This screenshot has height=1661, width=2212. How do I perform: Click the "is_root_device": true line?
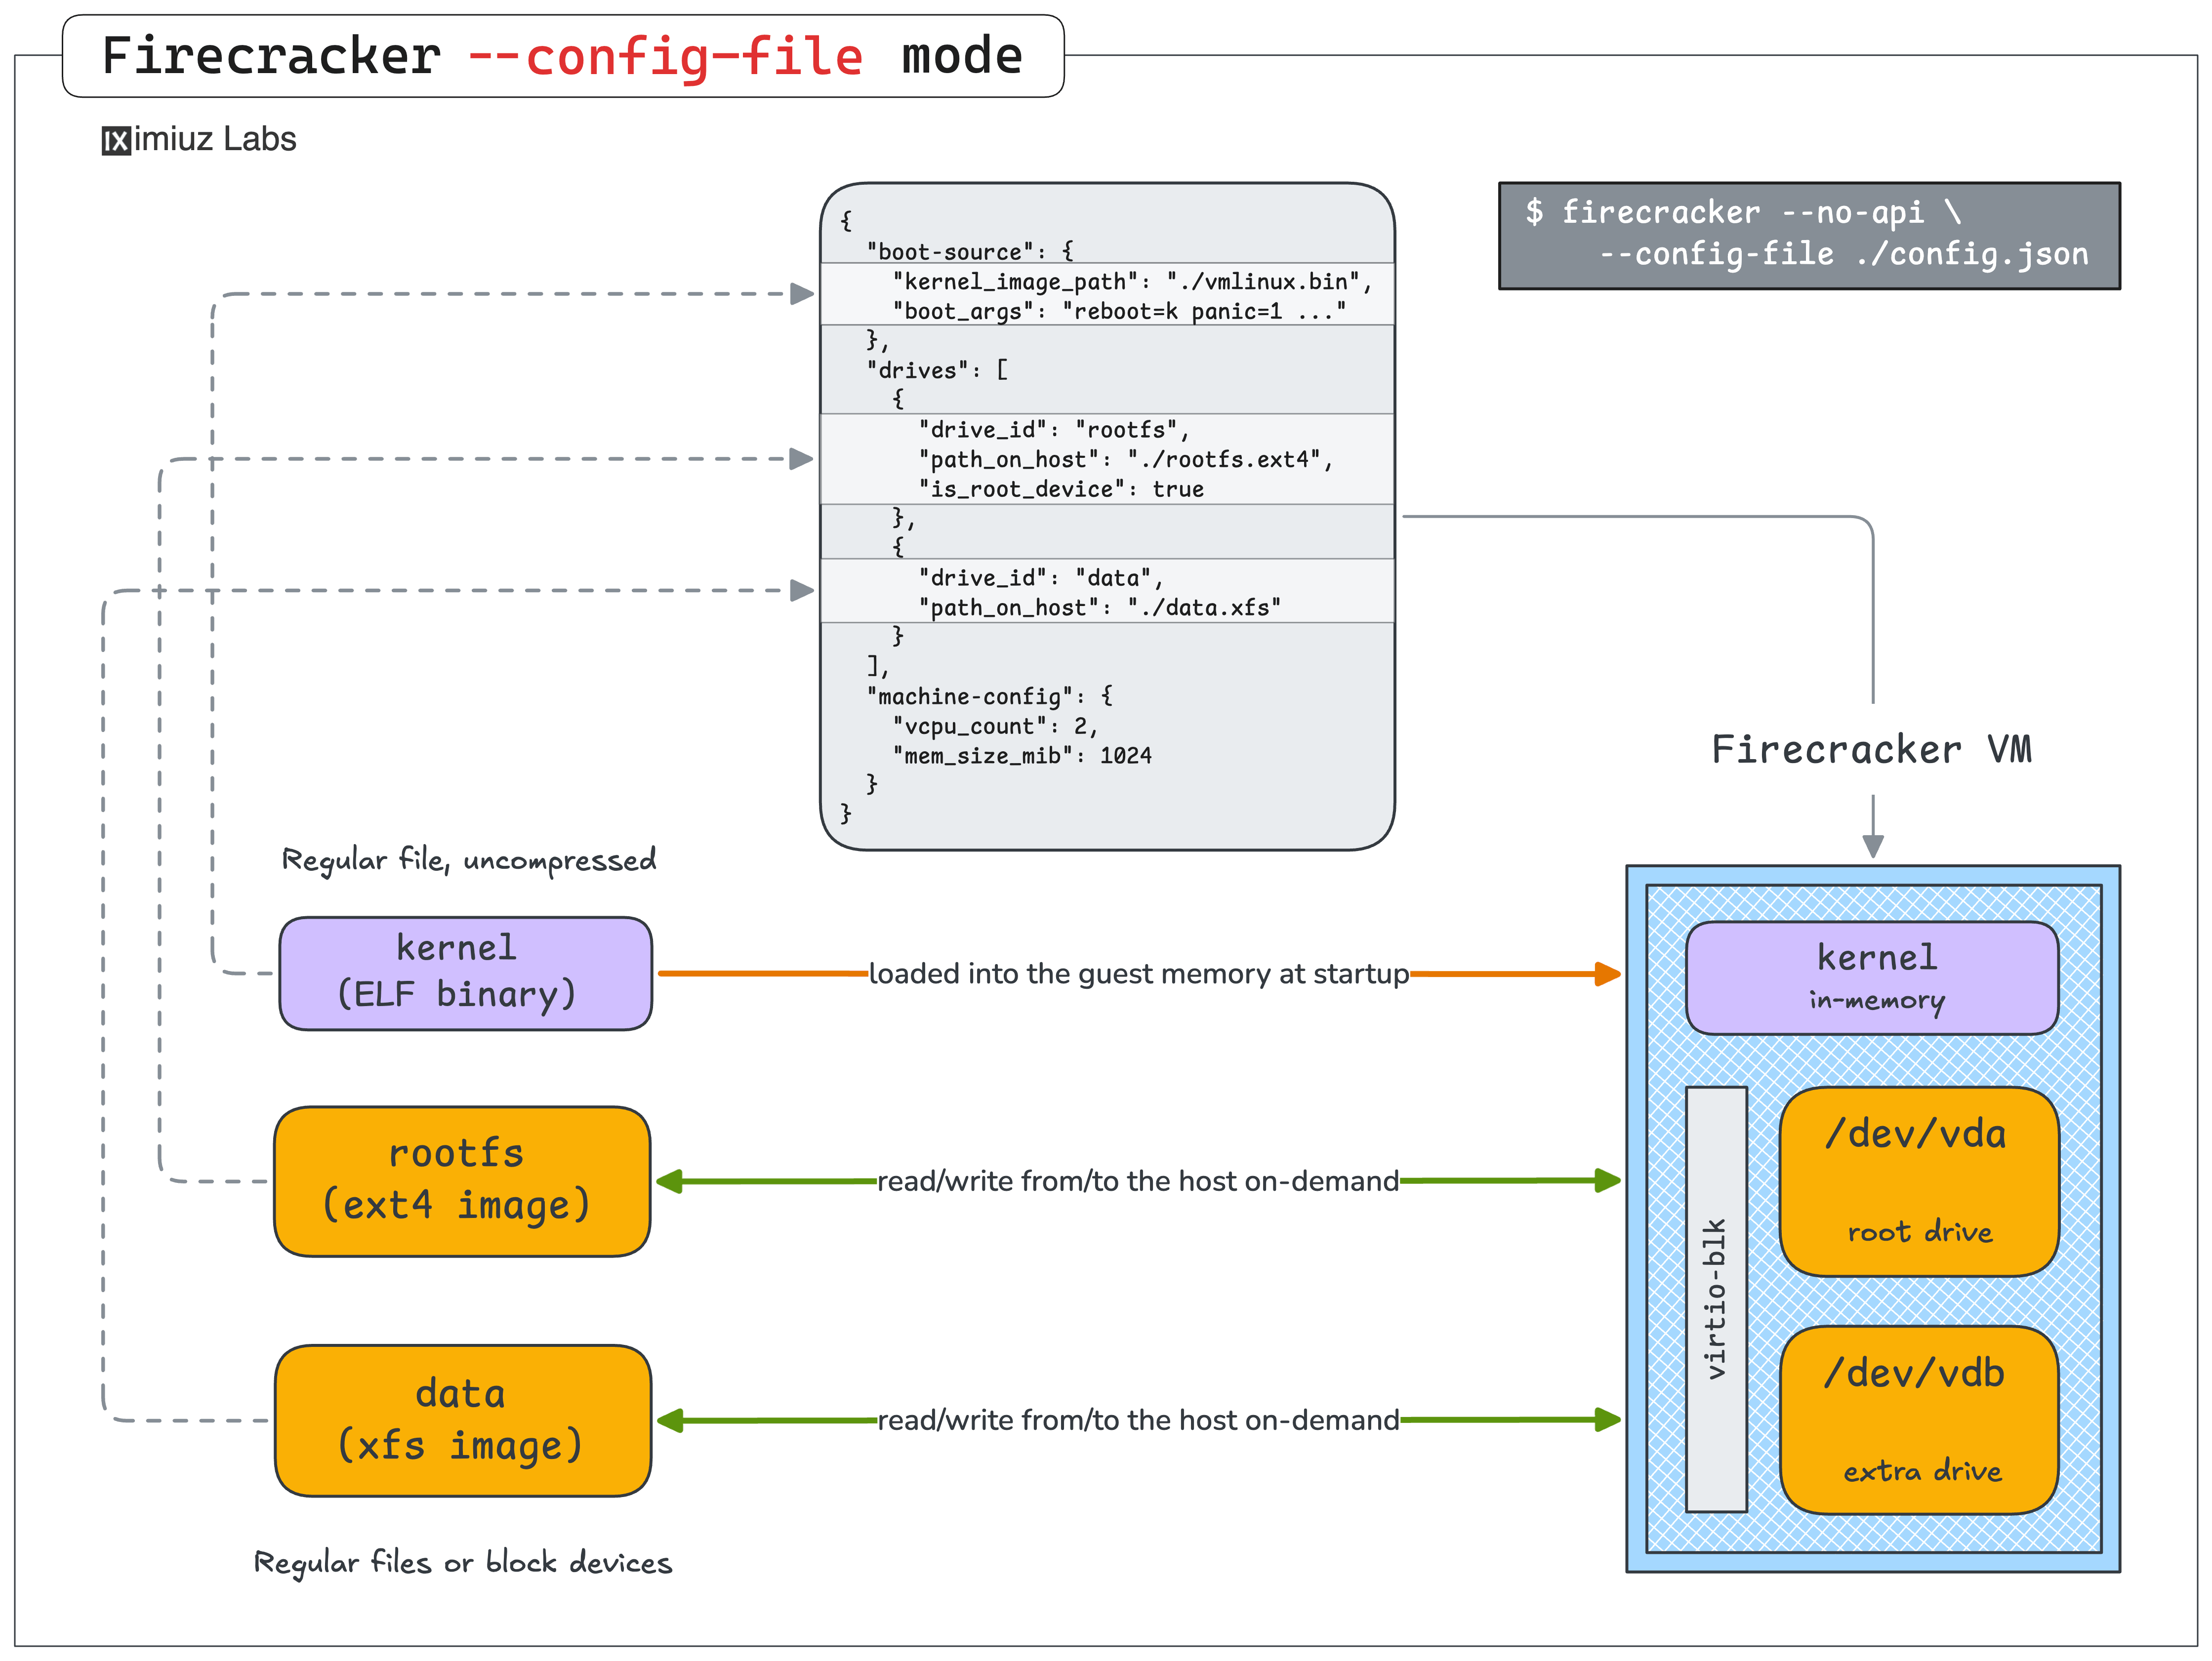click(x=1061, y=490)
